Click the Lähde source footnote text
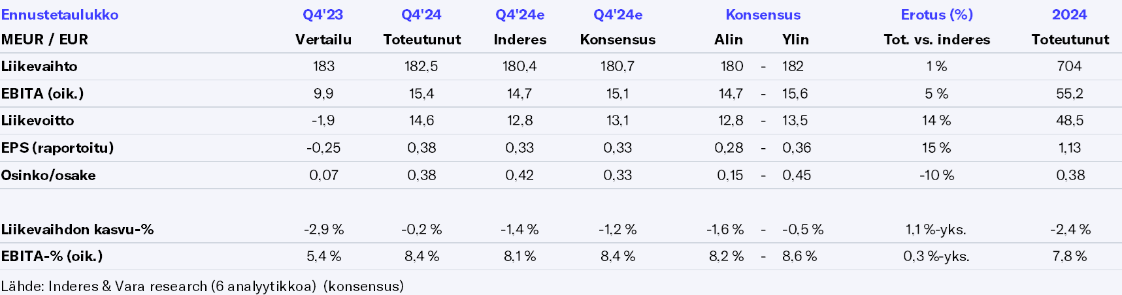The width and height of the screenshot is (1122, 295). coord(203,286)
